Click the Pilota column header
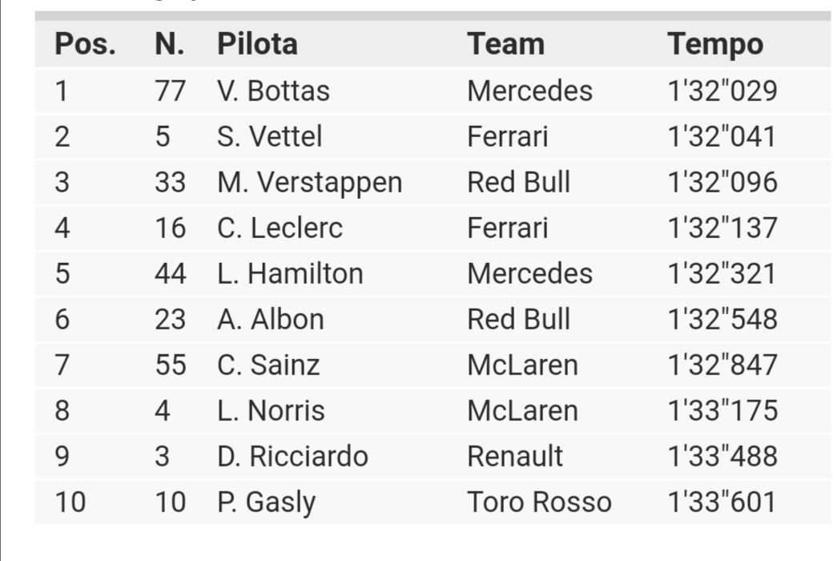This screenshot has width=837, height=561. click(x=257, y=44)
